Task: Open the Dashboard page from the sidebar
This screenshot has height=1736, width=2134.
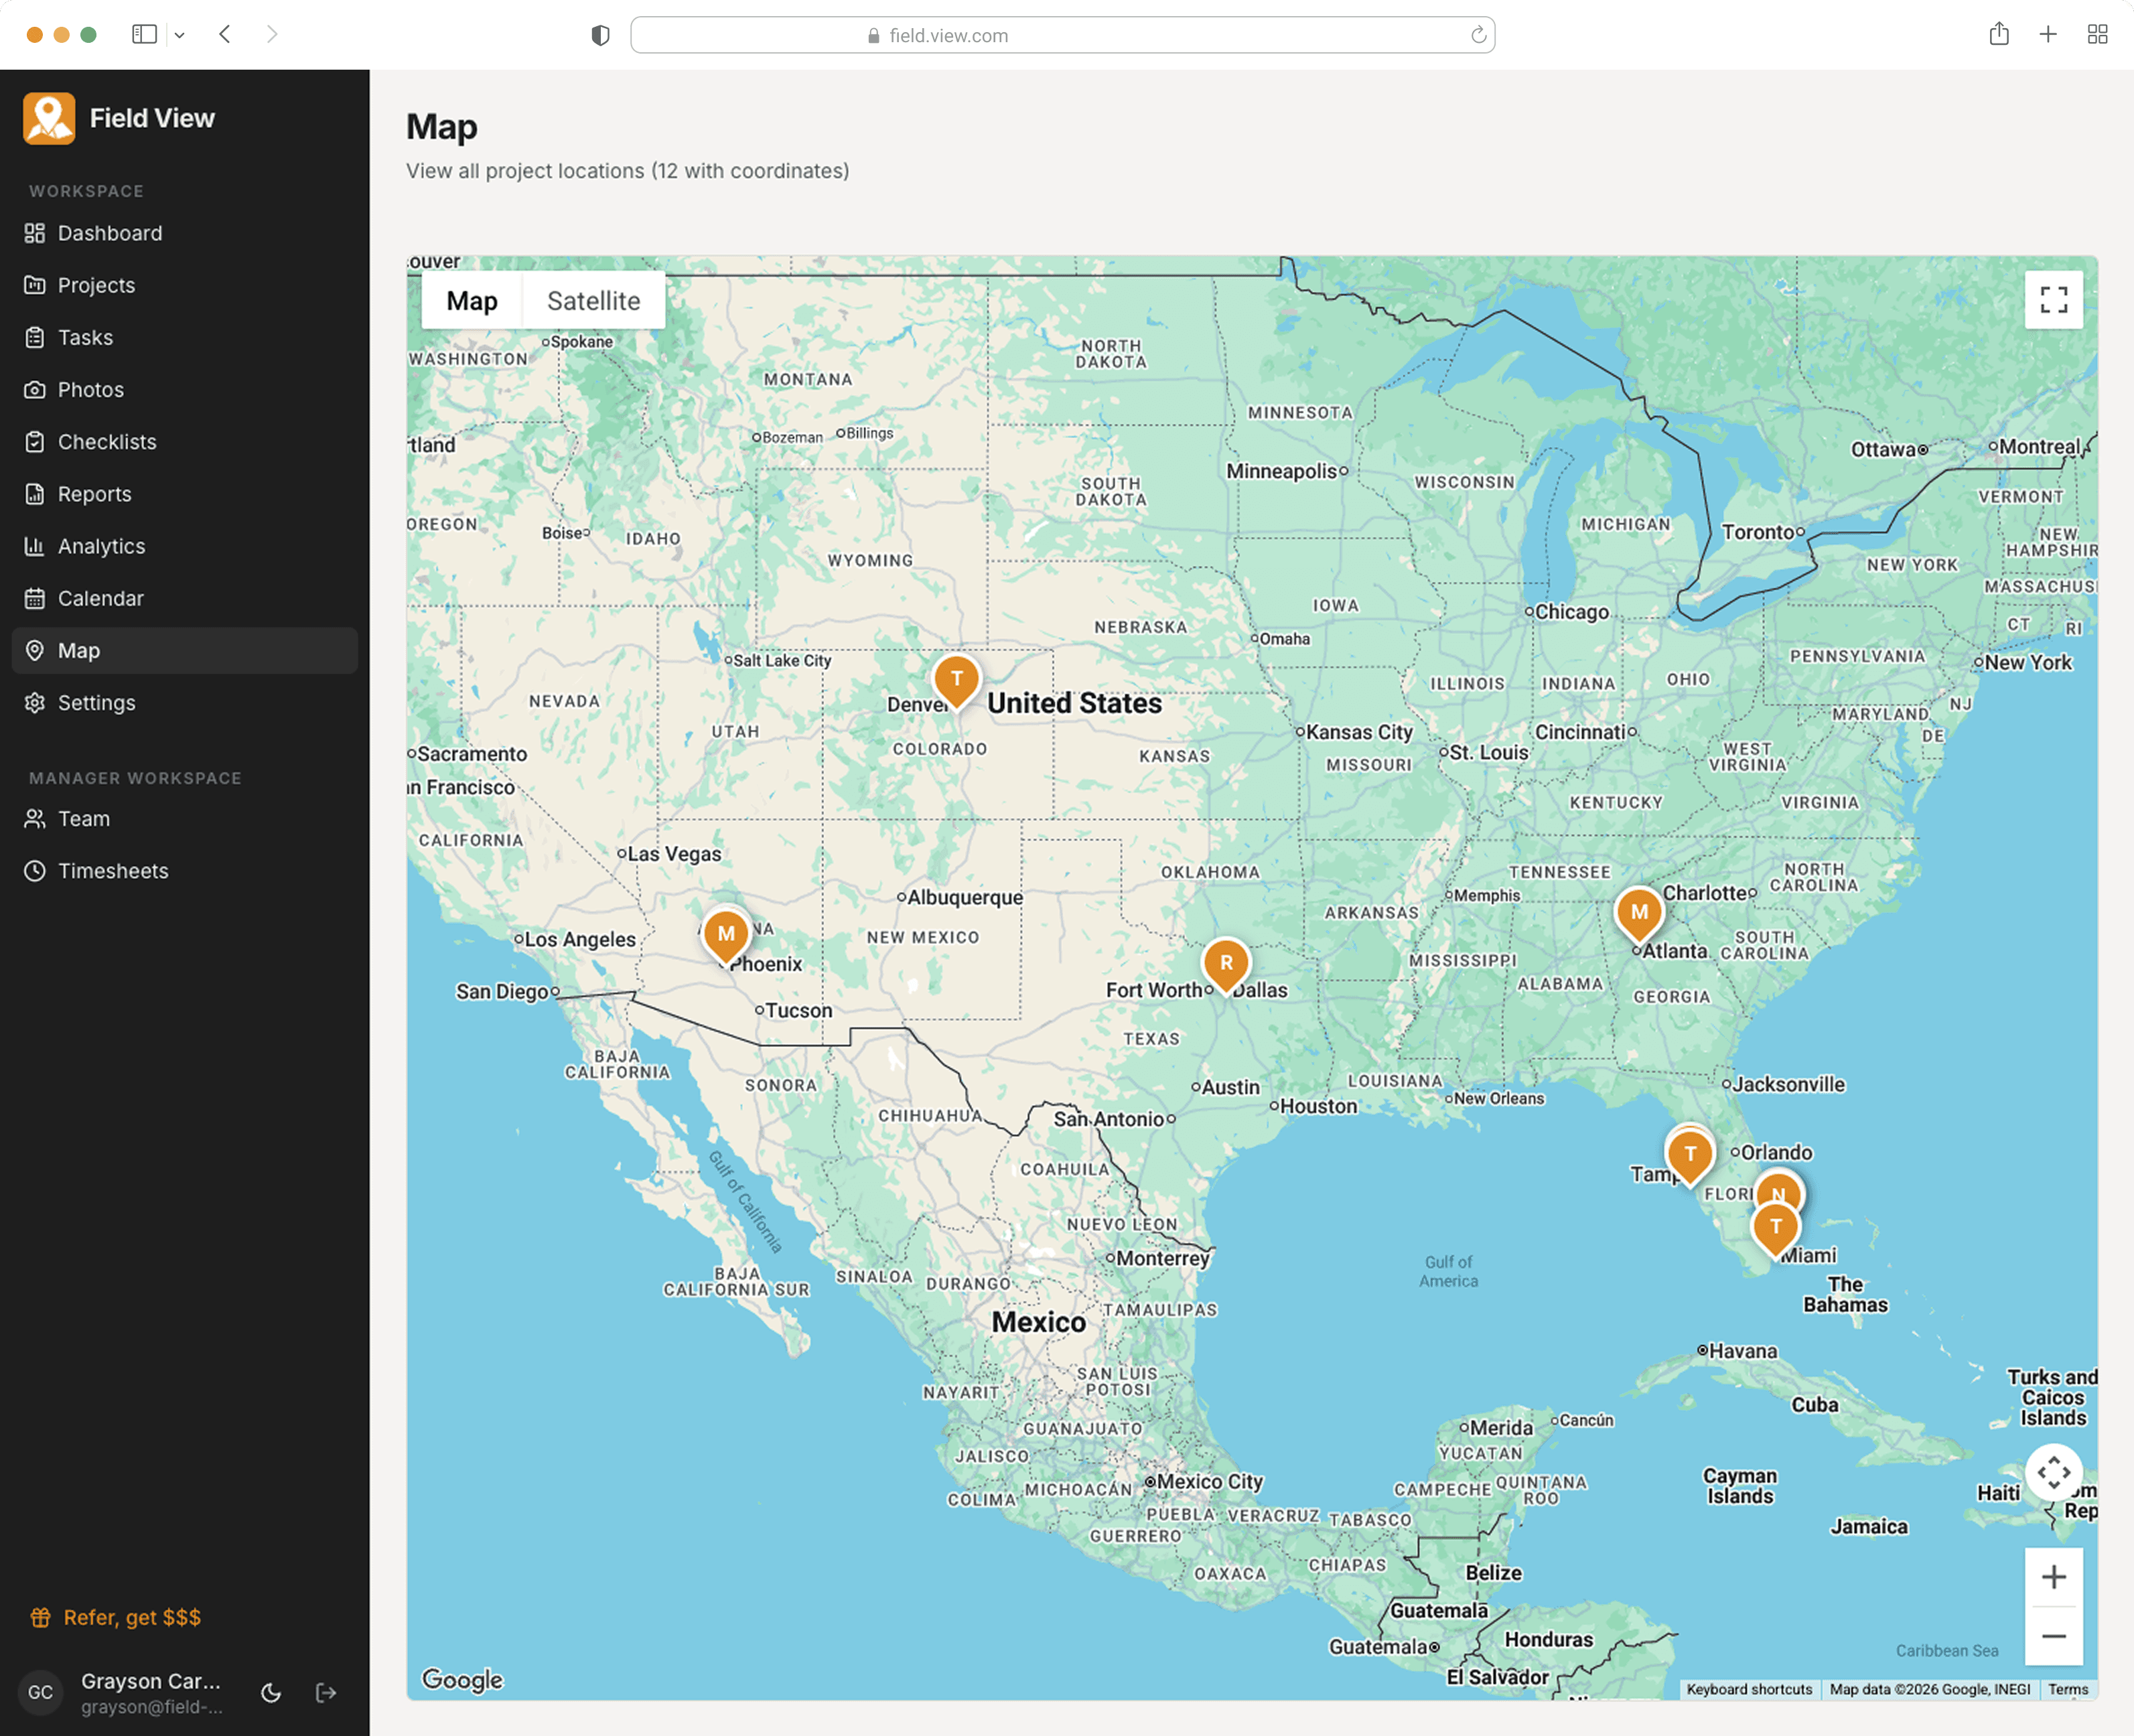Action: (185, 233)
